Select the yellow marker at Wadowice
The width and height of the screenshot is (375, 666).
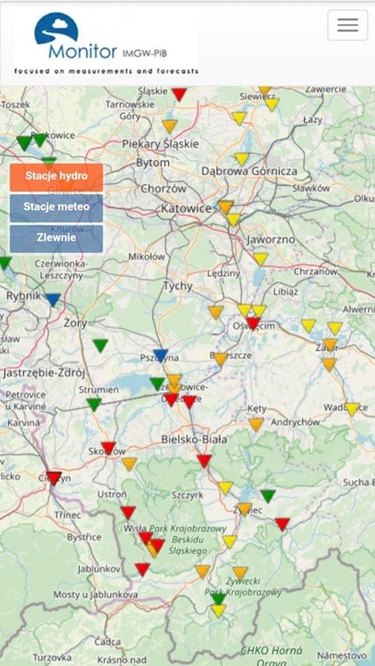[352, 409]
